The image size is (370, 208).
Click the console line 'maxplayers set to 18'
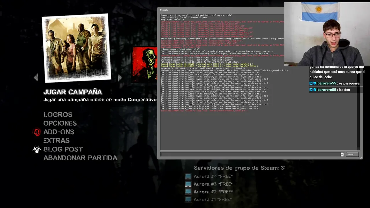pyautogui.click(x=172, y=20)
